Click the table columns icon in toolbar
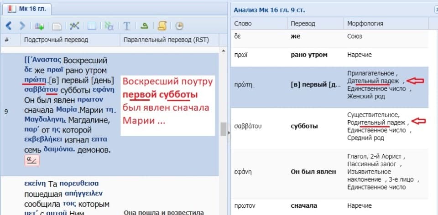 coord(92,26)
